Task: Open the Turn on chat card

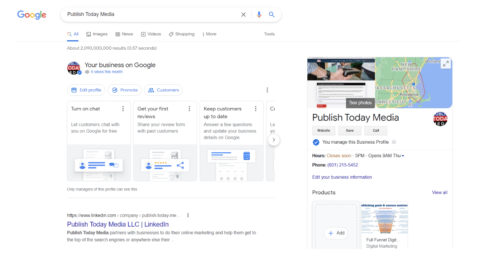Action: pyautogui.click(x=99, y=141)
